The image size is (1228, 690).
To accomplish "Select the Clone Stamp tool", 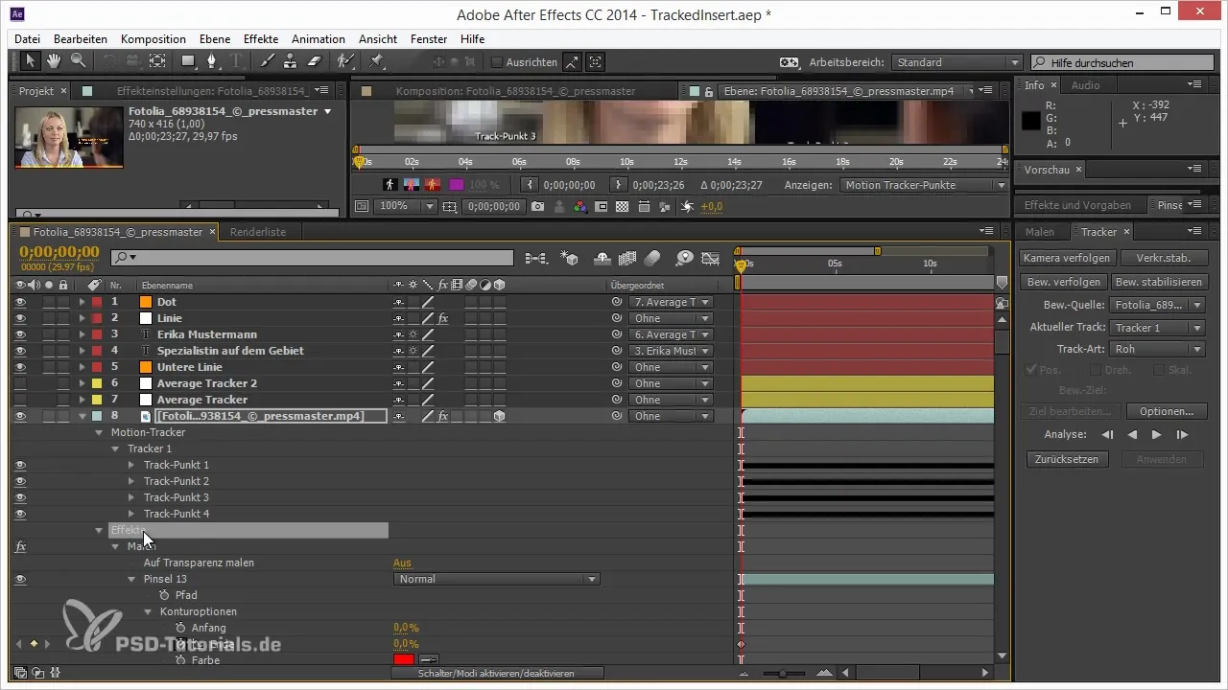I will pos(290,61).
